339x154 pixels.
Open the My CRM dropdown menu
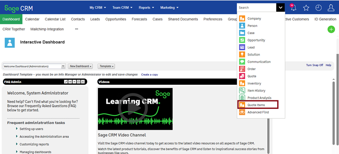tap(98, 7)
